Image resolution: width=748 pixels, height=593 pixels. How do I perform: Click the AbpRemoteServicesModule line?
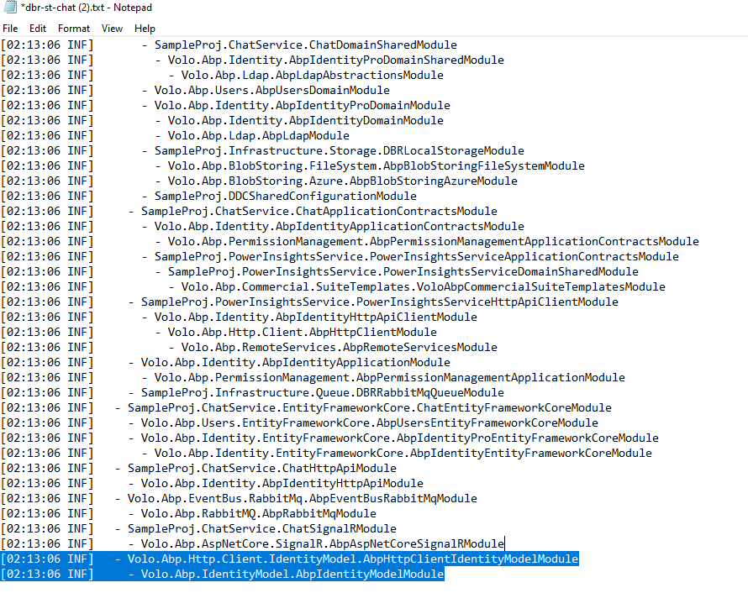point(249,348)
